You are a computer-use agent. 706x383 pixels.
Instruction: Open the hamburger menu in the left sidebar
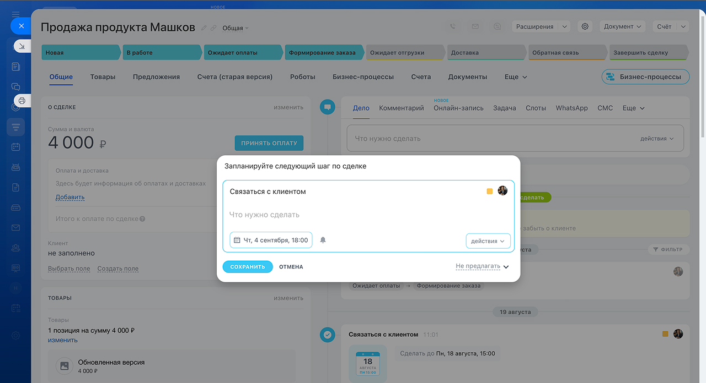tap(15, 14)
